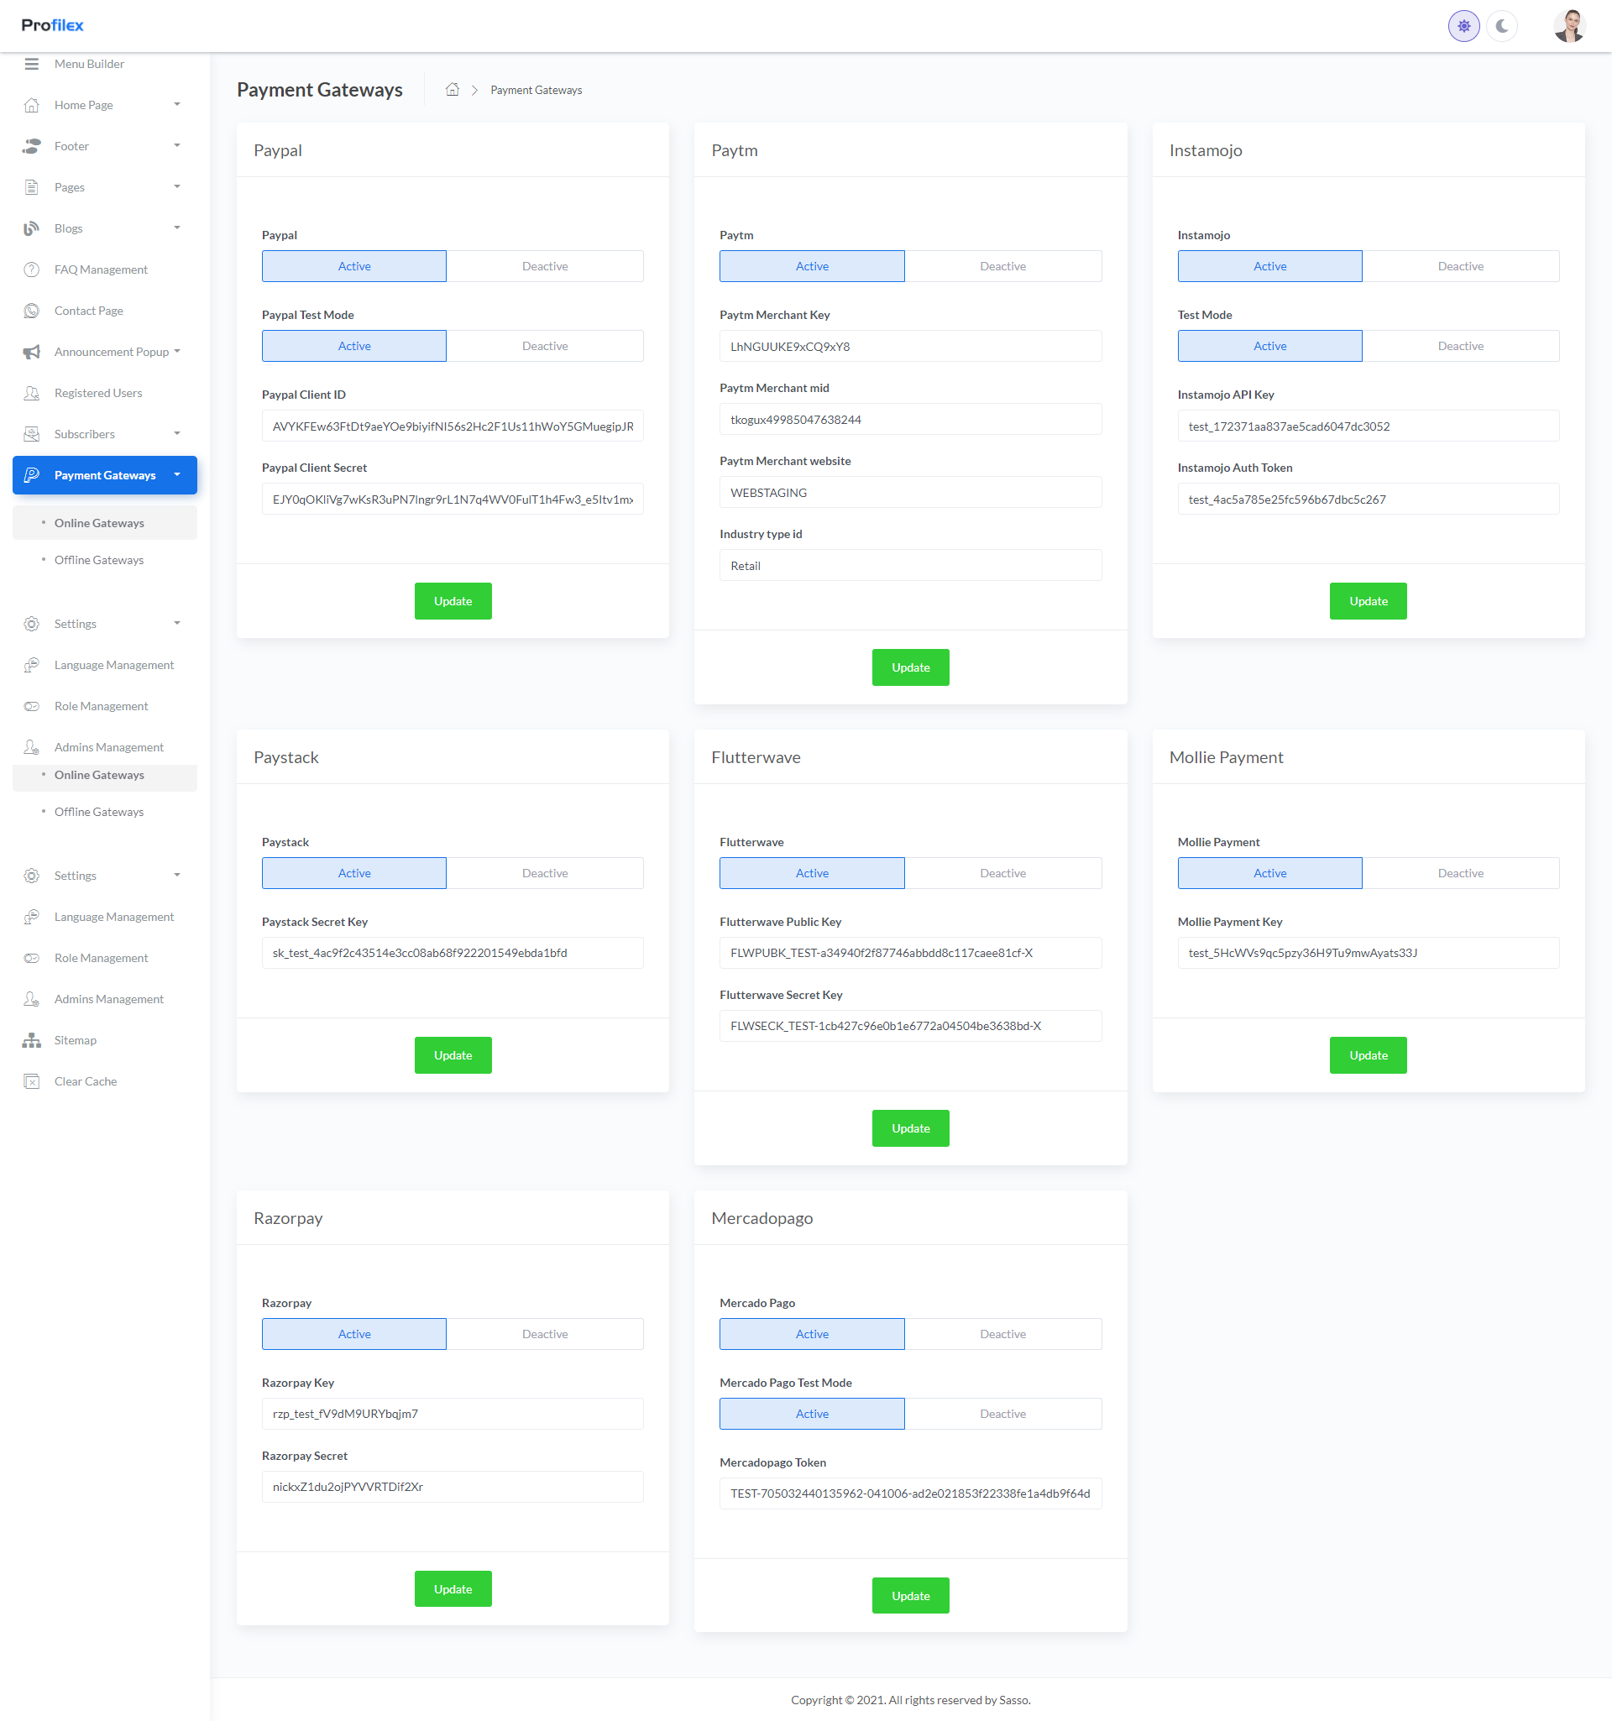Set Paypal Test Mode to Deactive
The image size is (1612, 1721).
coord(545,346)
